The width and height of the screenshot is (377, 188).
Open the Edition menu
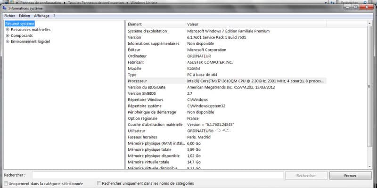point(25,16)
